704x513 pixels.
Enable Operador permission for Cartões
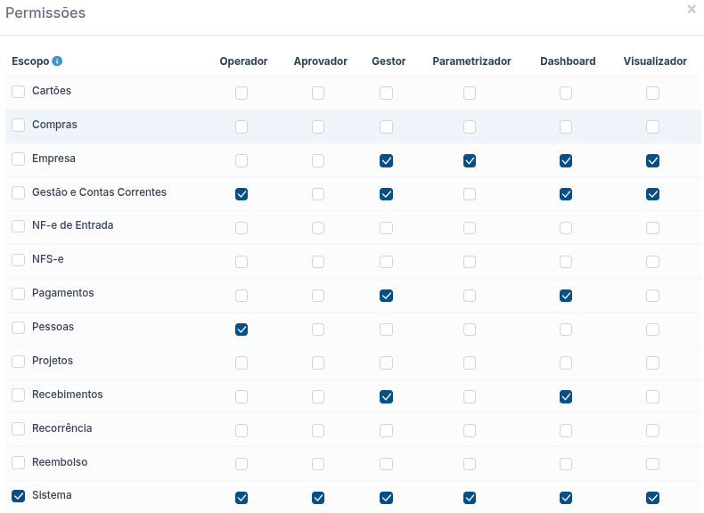click(x=241, y=93)
